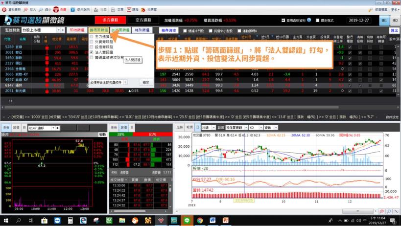Click 確定 button in filter popup
Screen dimensions: 401x226
pos(146,83)
